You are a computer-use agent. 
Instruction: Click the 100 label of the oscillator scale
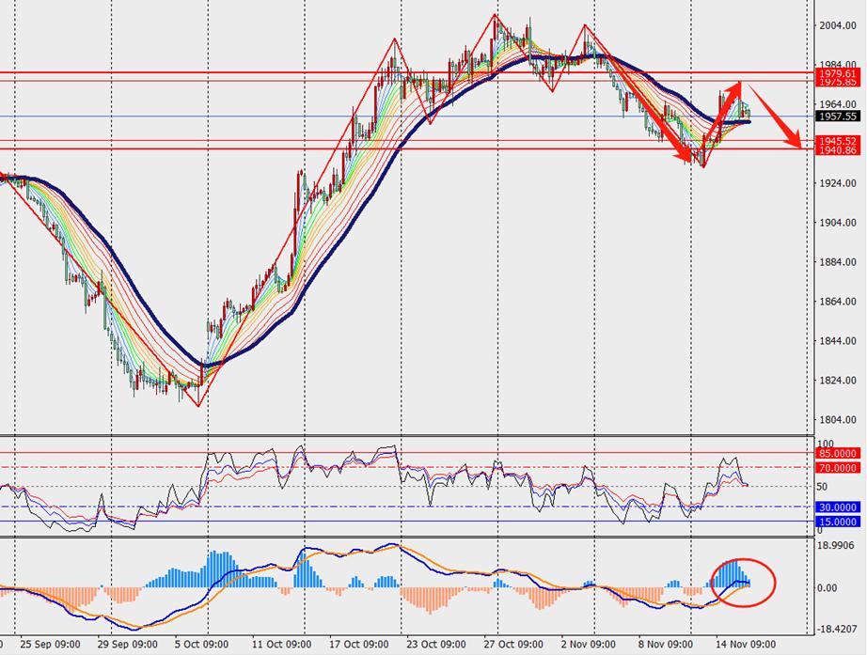[x=825, y=444]
